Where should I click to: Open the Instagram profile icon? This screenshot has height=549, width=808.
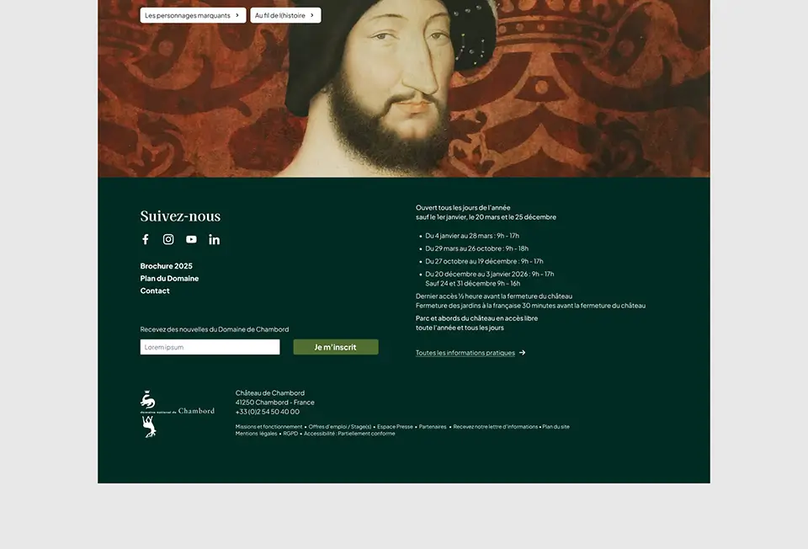click(x=168, y=239)
